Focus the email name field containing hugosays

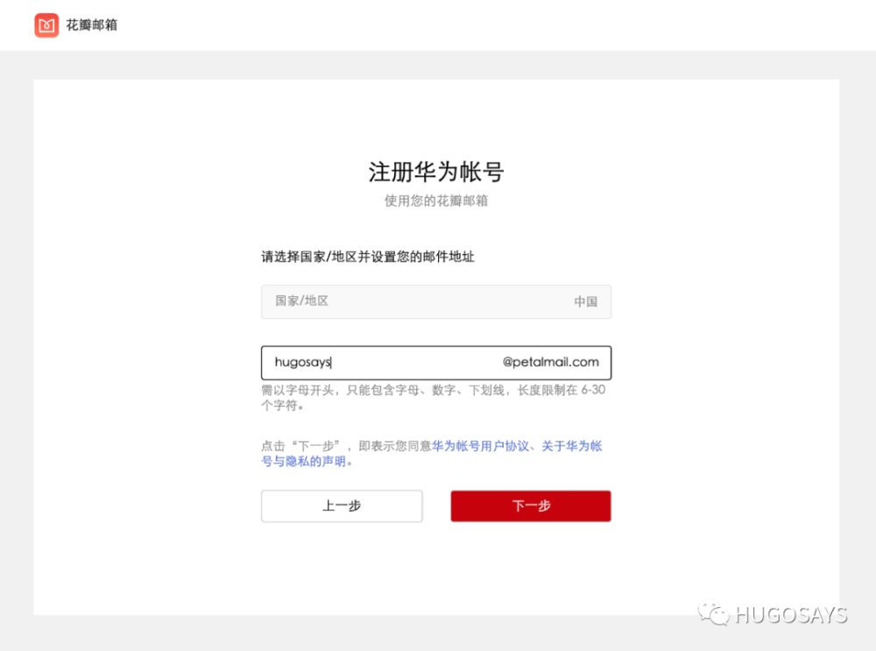click(x=435, y=363)
